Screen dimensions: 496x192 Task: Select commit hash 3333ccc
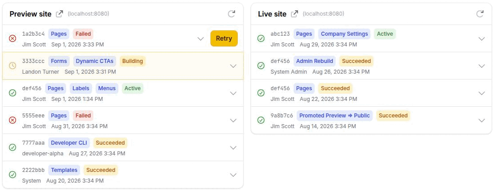(34, 61)
